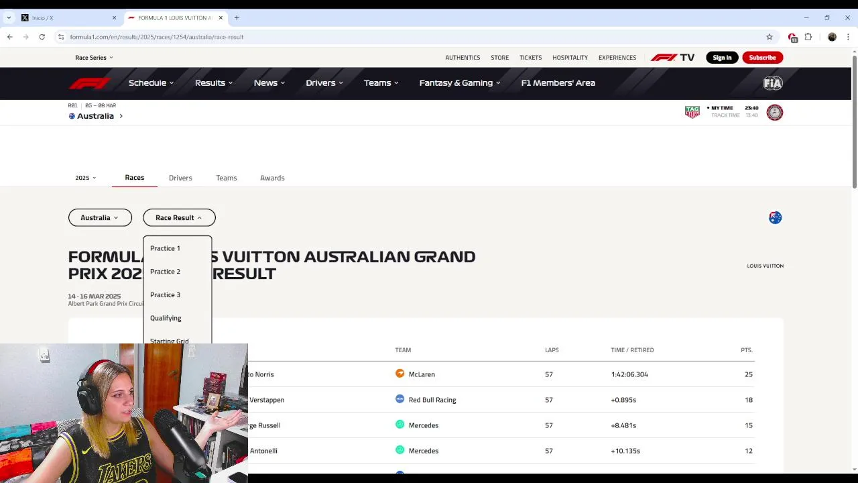Click the Red Bull Racing team icon
This screenshot has width=858, height=483.
click(400, 399)
